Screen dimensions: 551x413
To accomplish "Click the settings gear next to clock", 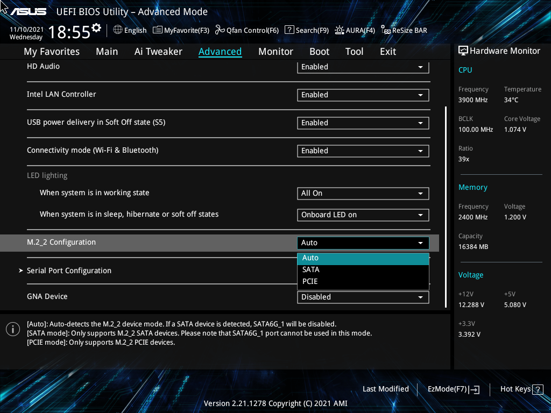I will coord(96,28).
